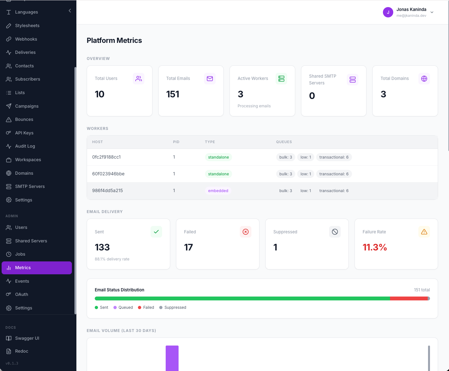Select the standalone type badge for host 0fc2f9188cc1
This screenshot has height=371, width=449.
point(218,157)
